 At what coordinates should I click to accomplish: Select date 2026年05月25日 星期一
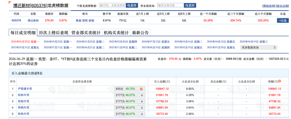pos(58,42)
